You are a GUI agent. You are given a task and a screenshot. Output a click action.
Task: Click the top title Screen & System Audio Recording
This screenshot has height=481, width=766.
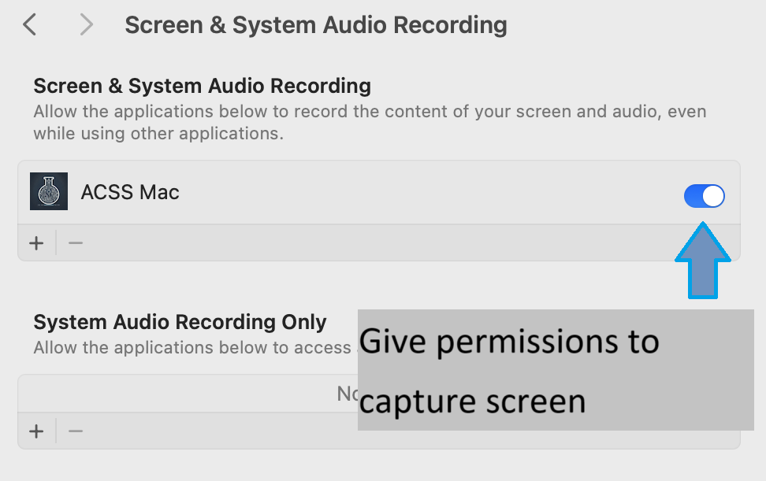316,25
